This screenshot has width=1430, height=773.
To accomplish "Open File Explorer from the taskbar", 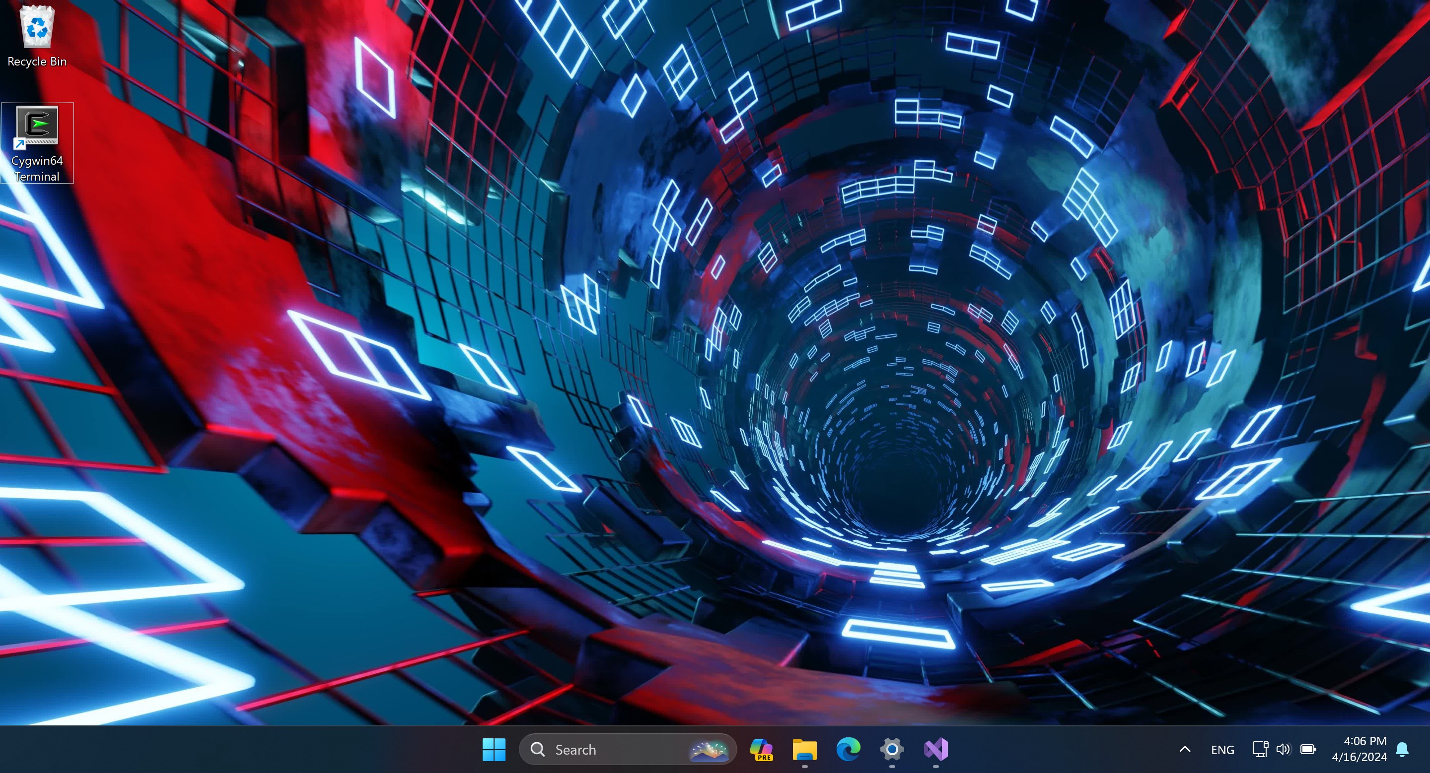I will 806,749.
